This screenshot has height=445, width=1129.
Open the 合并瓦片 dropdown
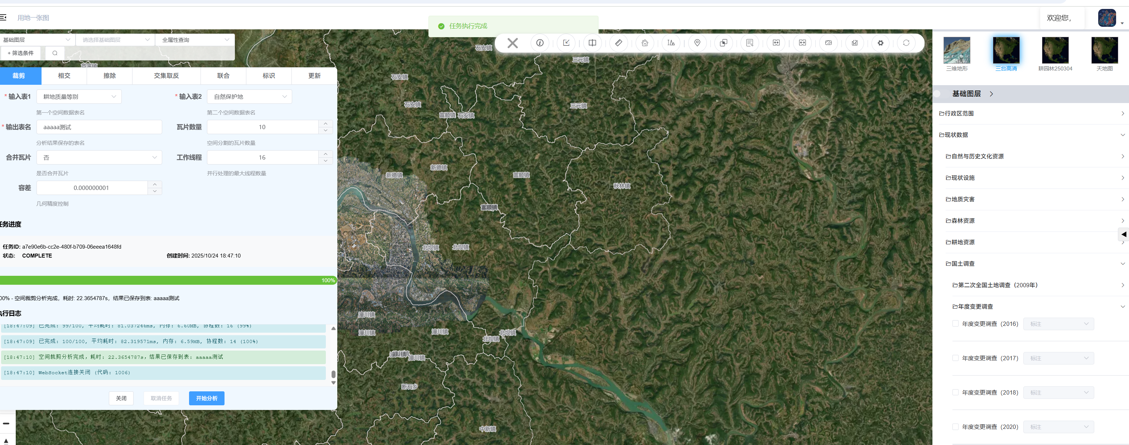coord(99,157)
